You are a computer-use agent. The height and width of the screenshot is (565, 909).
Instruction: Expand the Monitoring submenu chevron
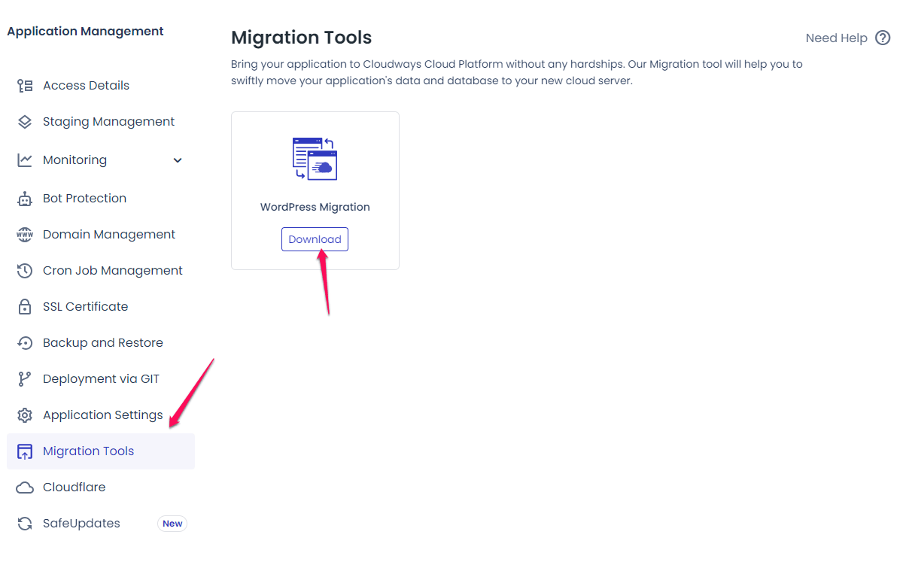click(x=178, y=160)
